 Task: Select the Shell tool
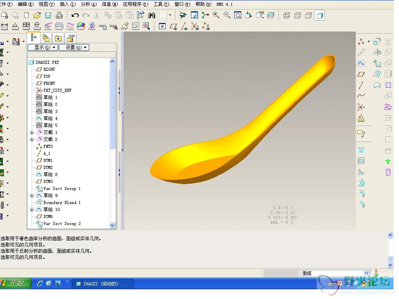pos(361,161)
